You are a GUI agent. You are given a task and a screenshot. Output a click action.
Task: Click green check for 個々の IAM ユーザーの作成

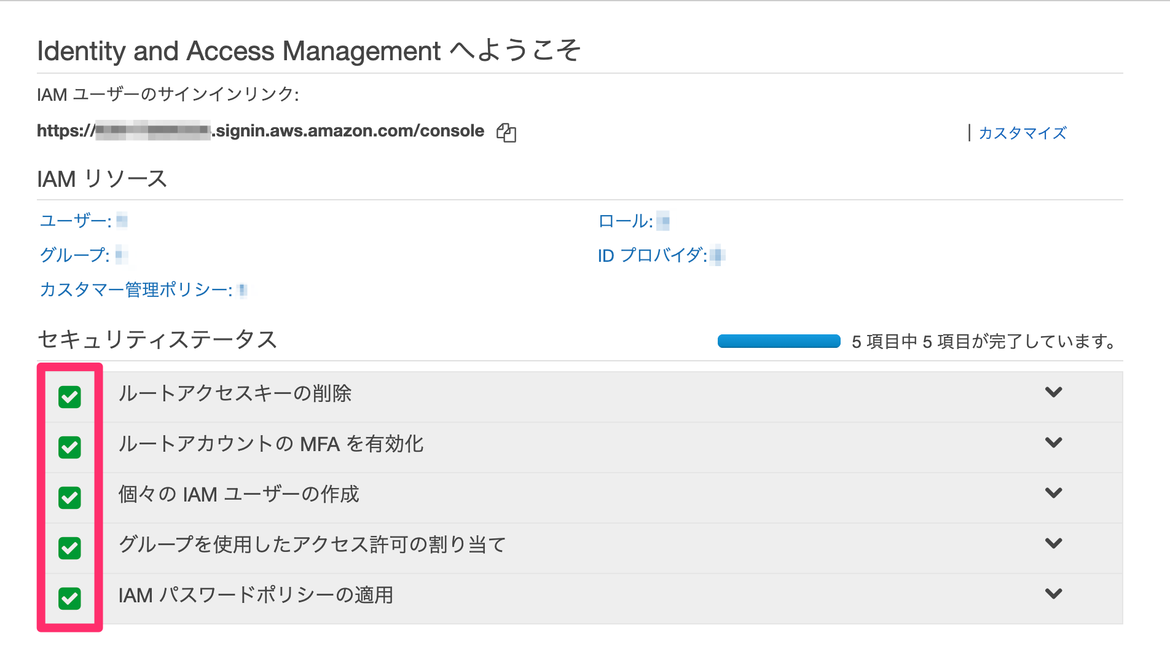click(x=69, y=498)
